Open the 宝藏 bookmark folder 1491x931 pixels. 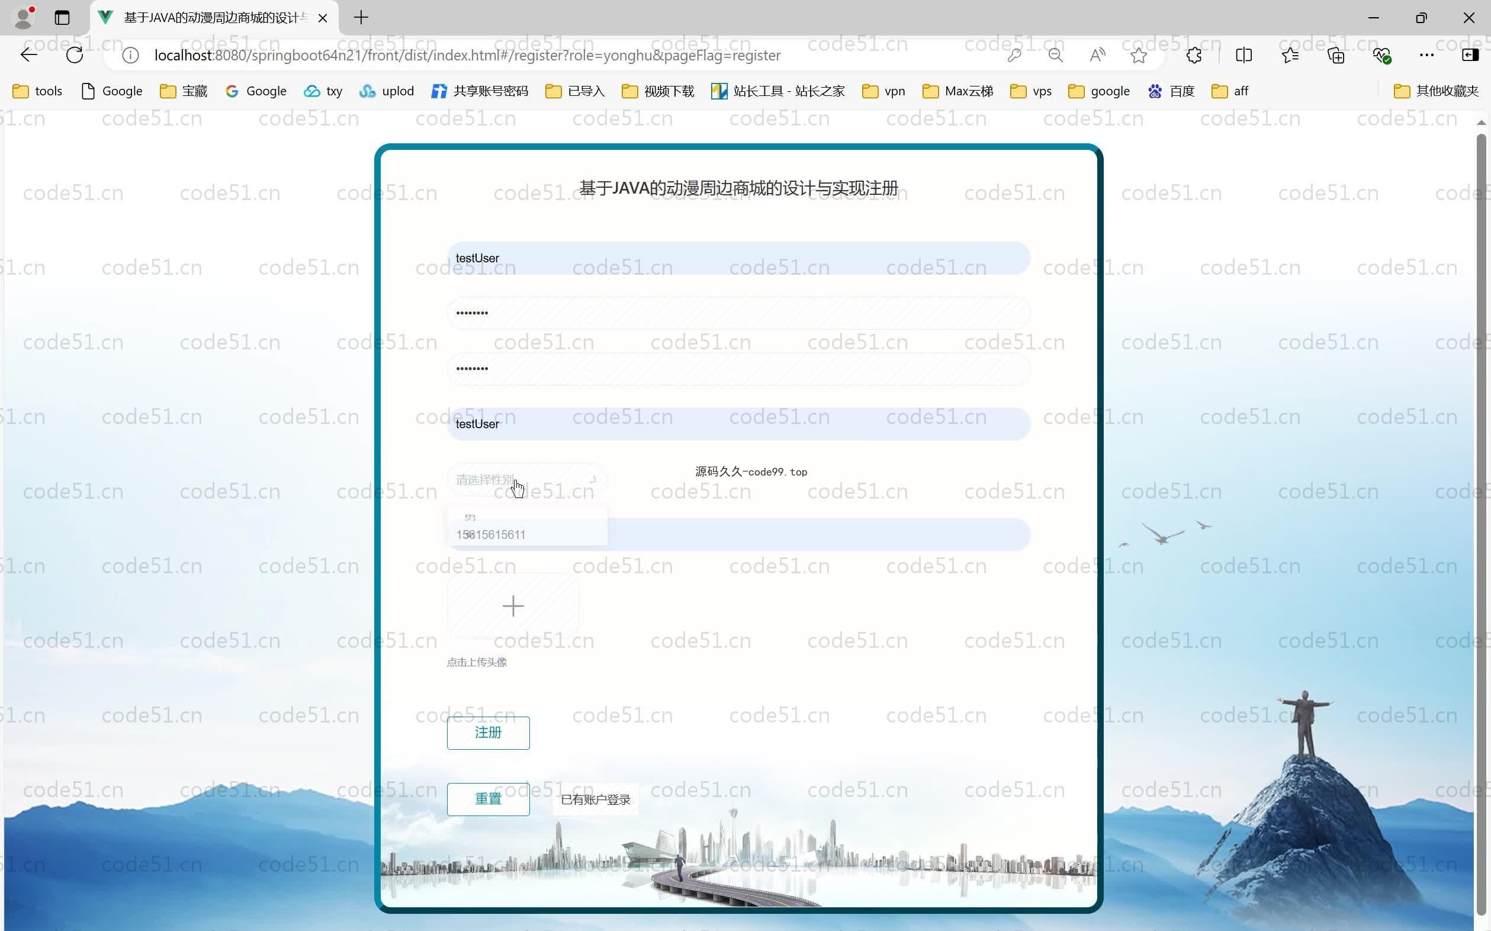pyautogui.click(x=184, y=91)
